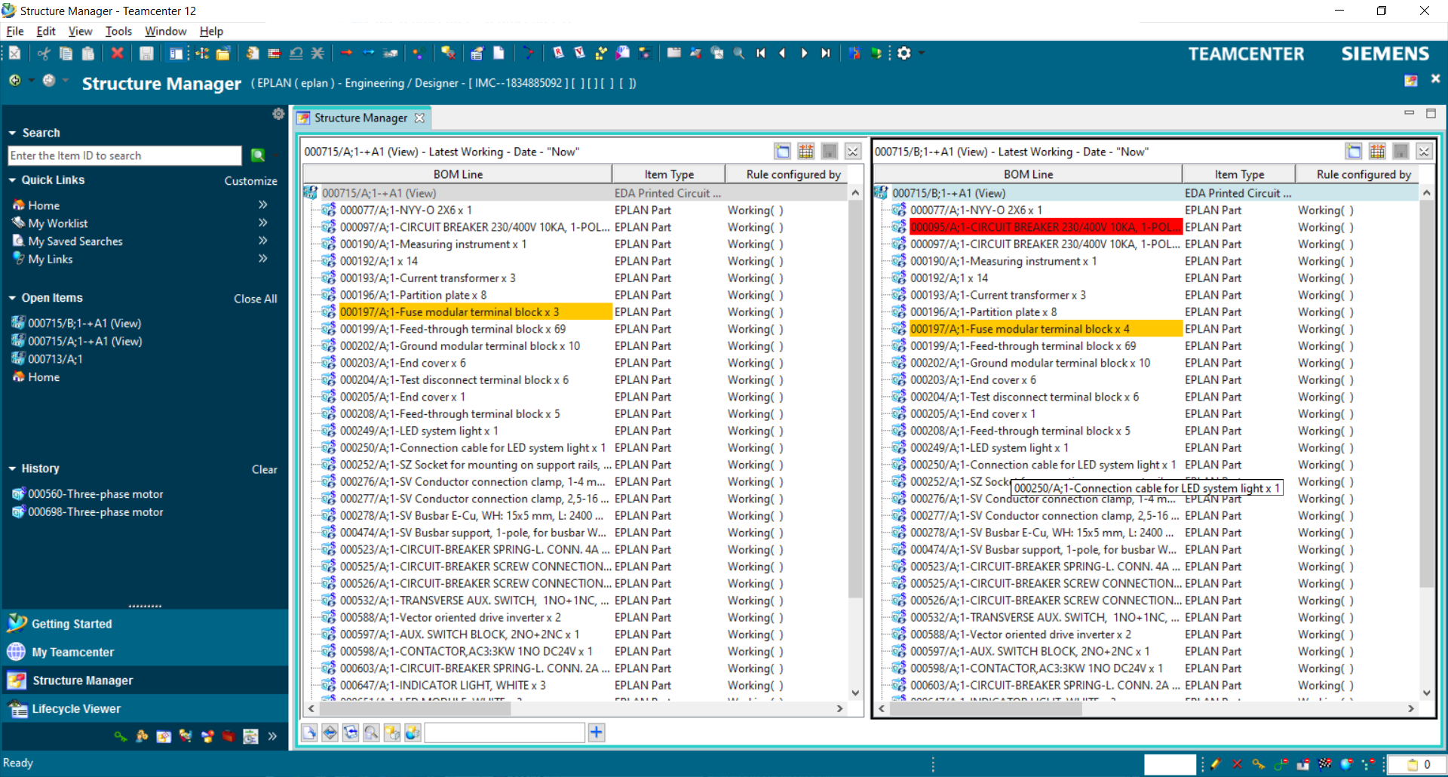Jump to first with the skip-back toolbar icon
Screen dimensions: 1448x777
tap(761, 54)
